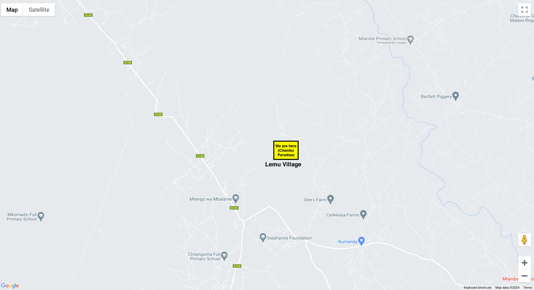Open the Dee's Farm location pin
The width and height of the screenshot is (534, 290).
[331, 199]
